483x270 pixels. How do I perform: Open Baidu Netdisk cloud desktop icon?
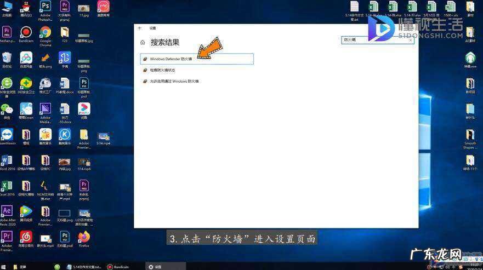26,60
